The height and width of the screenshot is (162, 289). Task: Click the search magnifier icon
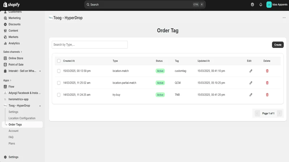(x=88, y=5)
